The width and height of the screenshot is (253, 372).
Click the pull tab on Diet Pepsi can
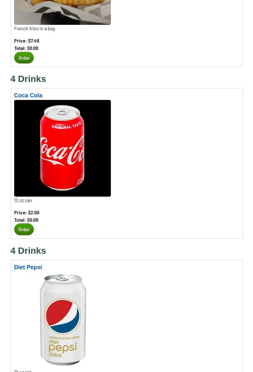(x=62, y=278)
